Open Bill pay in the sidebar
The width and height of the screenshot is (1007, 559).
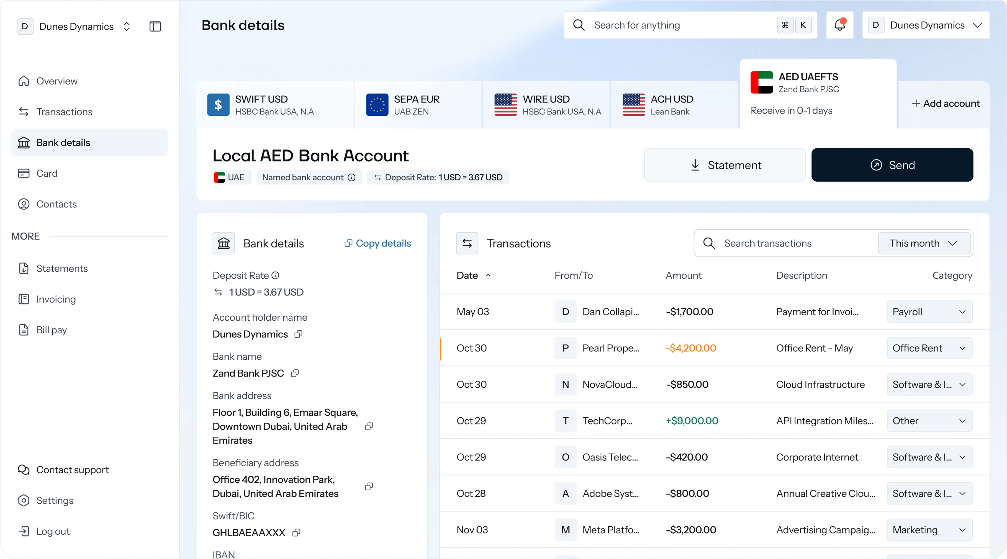click(x=89, y=330)
